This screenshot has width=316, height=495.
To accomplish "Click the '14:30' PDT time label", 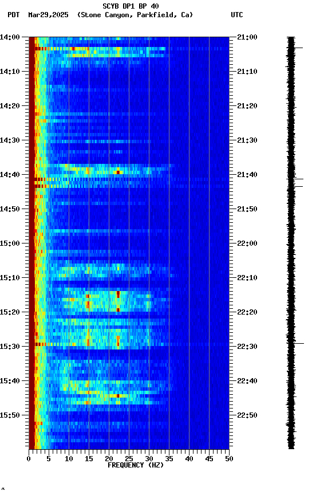I will pos(10,140).
